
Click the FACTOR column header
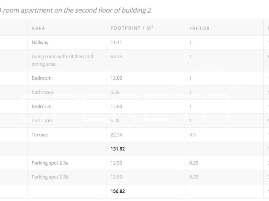click(x=199, y=28)
